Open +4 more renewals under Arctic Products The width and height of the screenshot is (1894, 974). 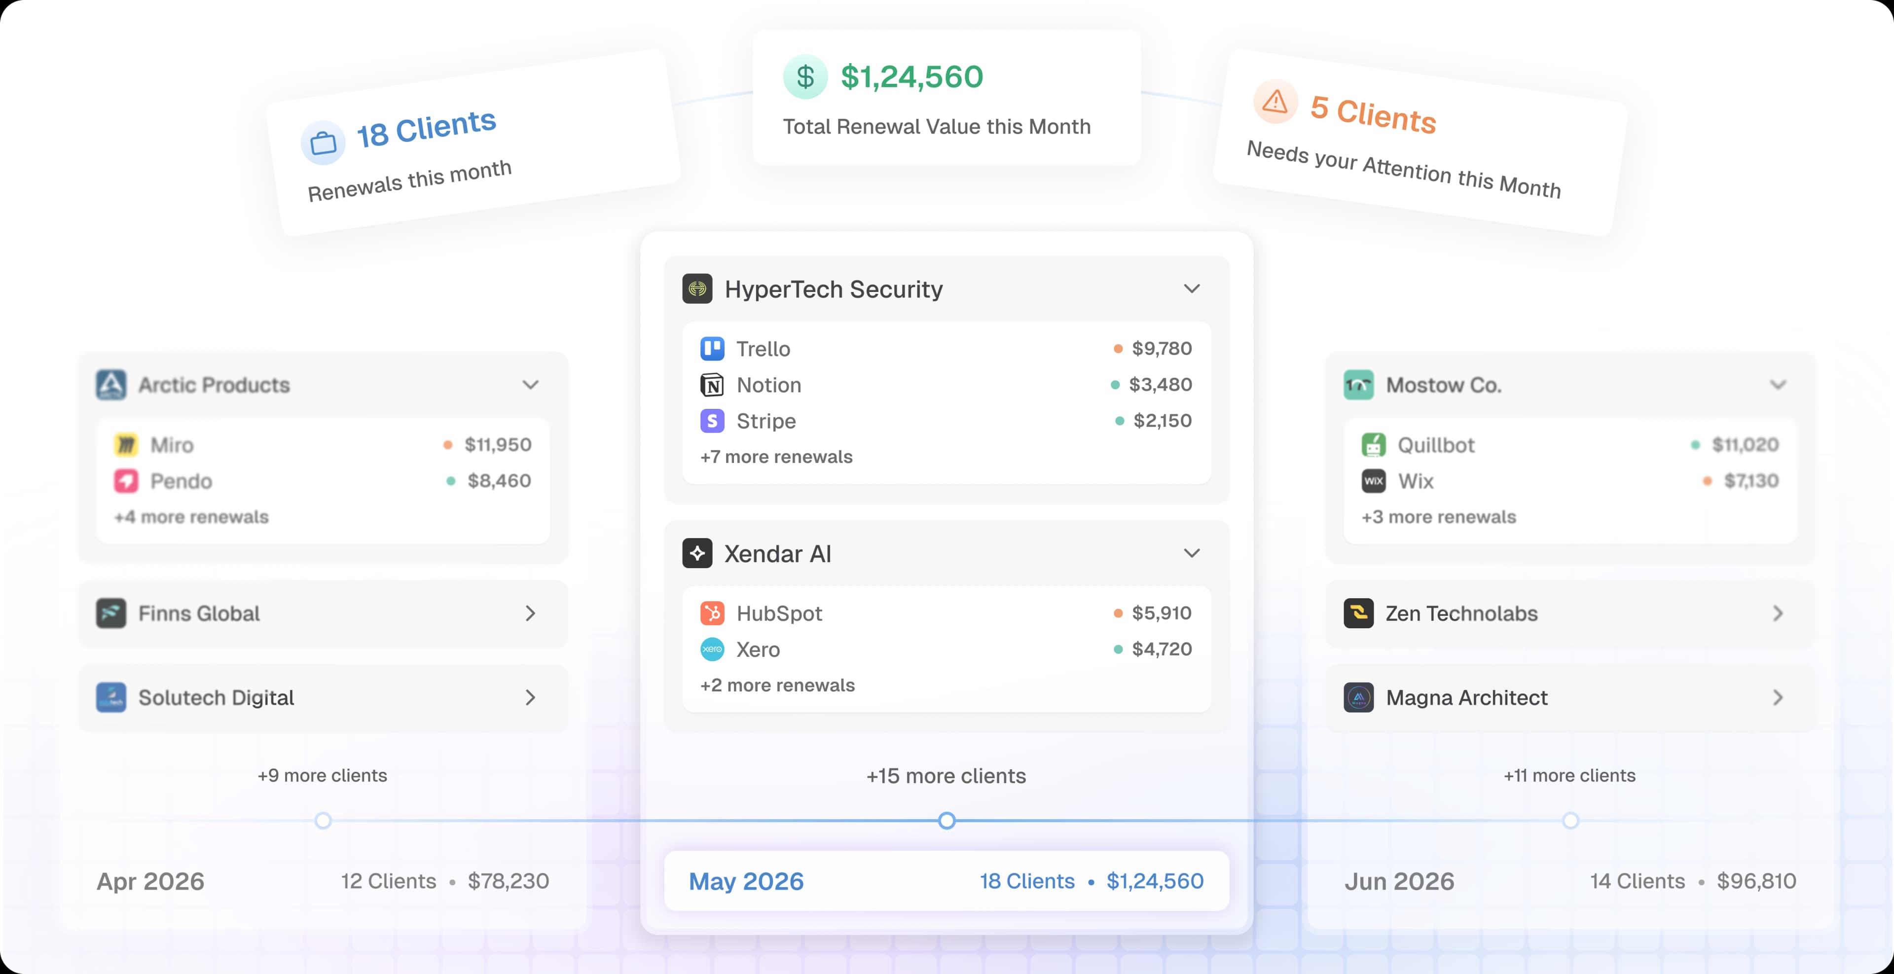pos(191,517)
